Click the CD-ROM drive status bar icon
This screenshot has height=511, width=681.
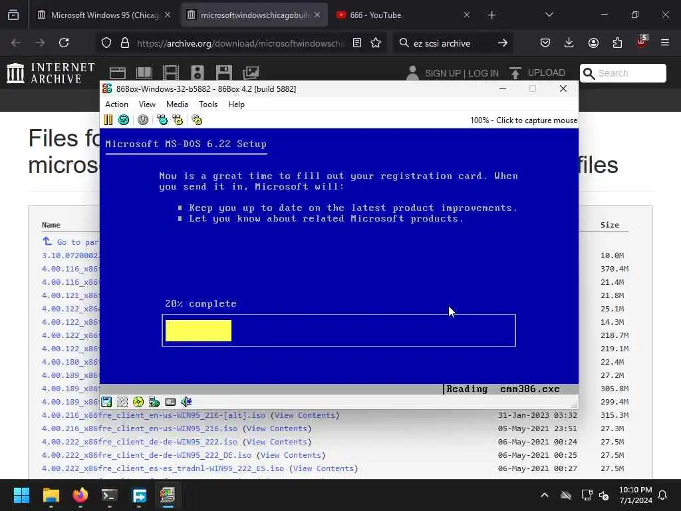pos(138,402)
